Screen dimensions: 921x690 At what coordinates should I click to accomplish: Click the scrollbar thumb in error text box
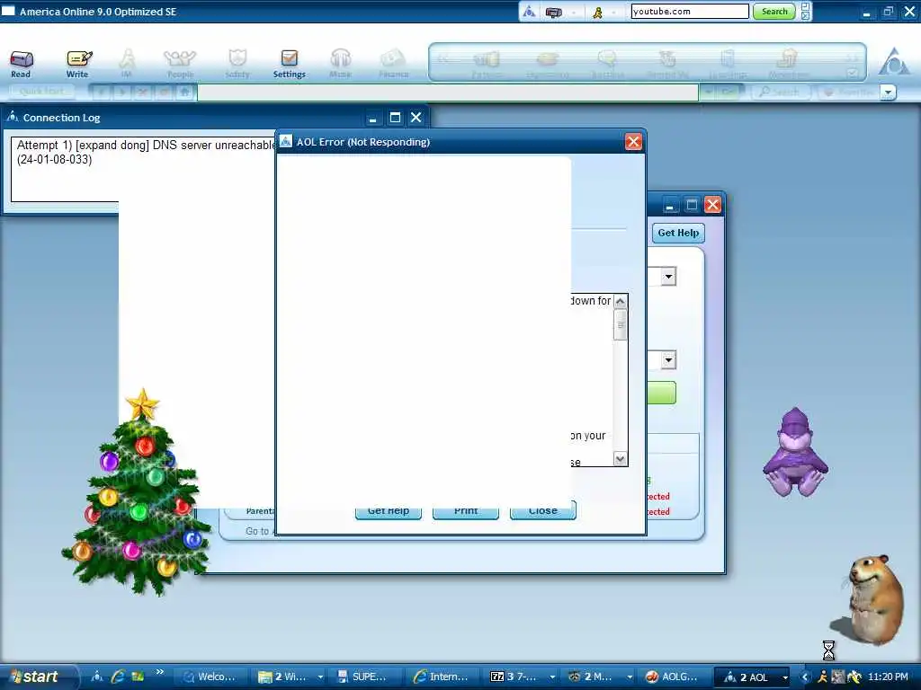621,324
